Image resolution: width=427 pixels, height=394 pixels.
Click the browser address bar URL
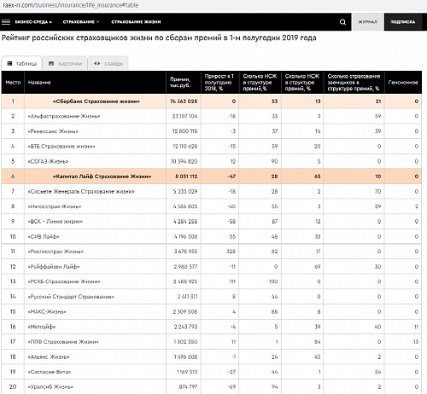71,5
